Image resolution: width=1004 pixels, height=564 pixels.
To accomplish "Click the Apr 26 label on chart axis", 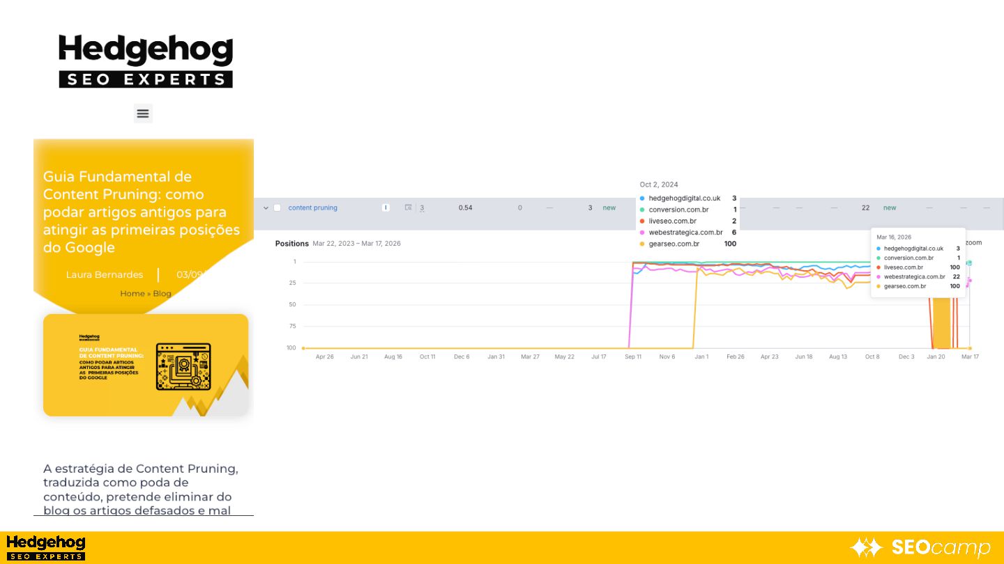I will point(325,357).
